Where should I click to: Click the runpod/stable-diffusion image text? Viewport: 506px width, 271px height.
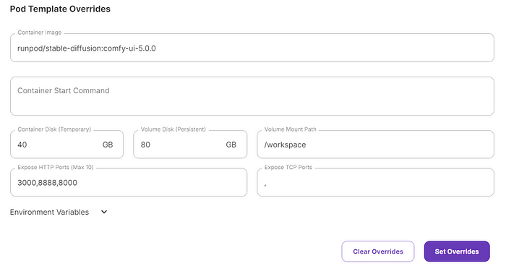tap(87, 48)
